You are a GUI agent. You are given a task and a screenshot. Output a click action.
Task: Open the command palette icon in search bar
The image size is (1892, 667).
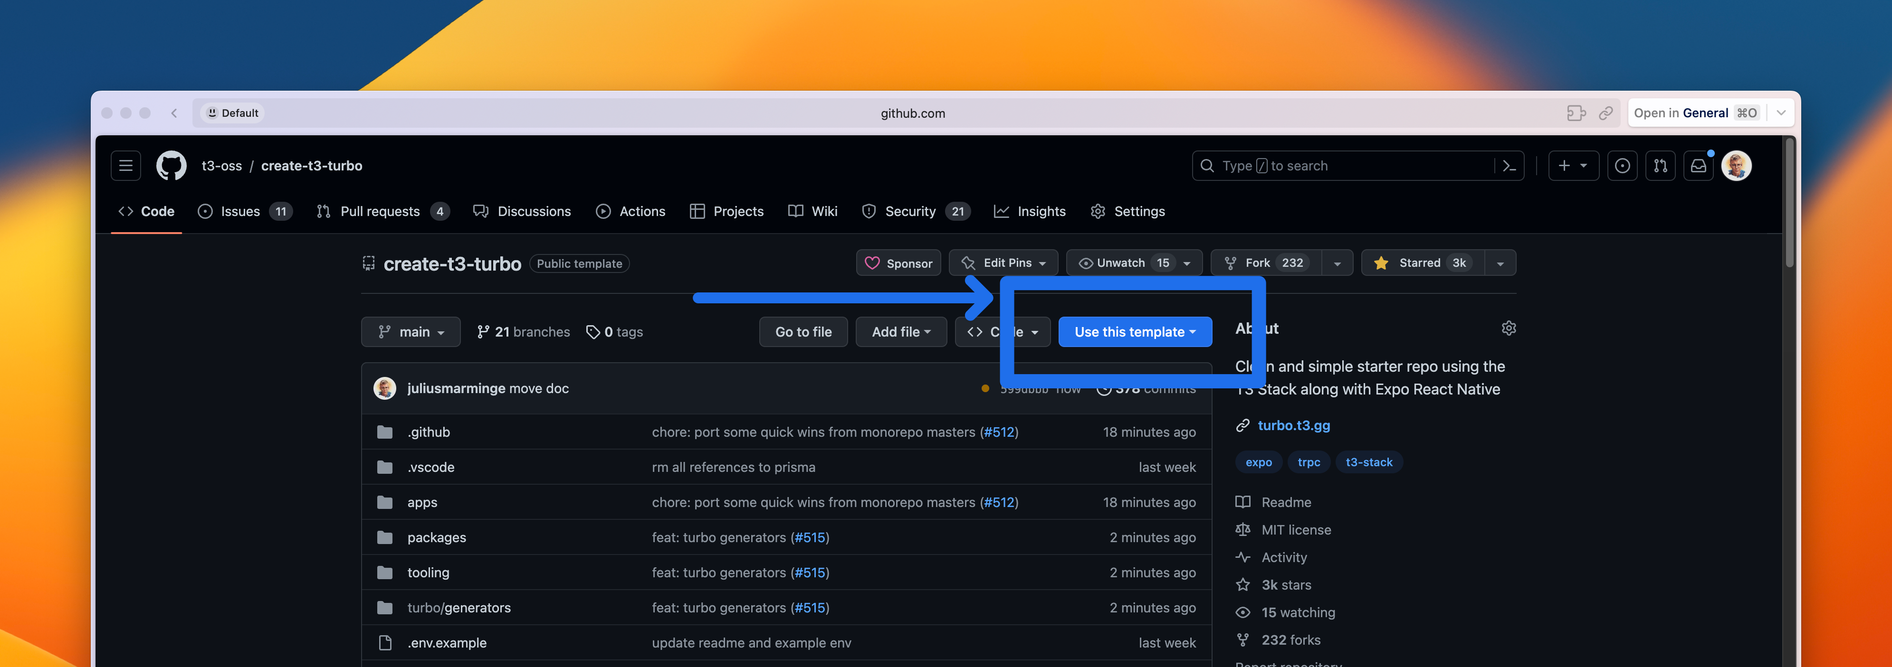(x=1510, y=166)
